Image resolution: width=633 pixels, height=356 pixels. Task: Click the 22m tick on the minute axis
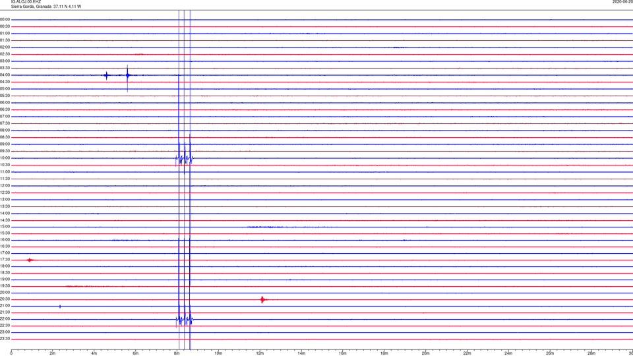click(467, 353)
